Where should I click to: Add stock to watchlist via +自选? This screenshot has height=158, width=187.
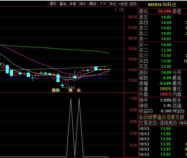(123, 4)
